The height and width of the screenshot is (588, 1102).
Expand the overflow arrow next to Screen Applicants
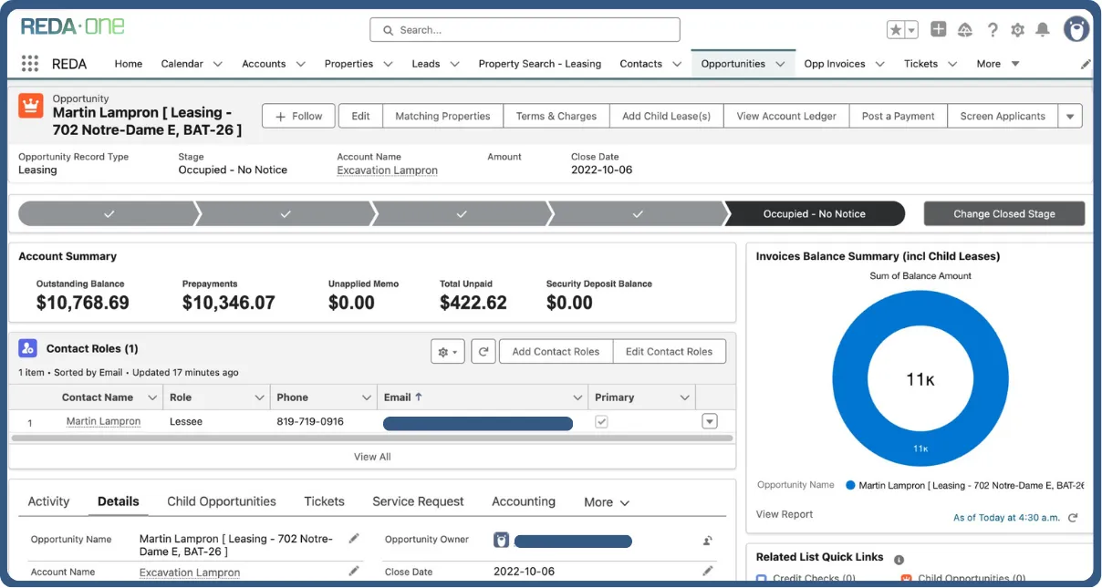(1070, 116)
